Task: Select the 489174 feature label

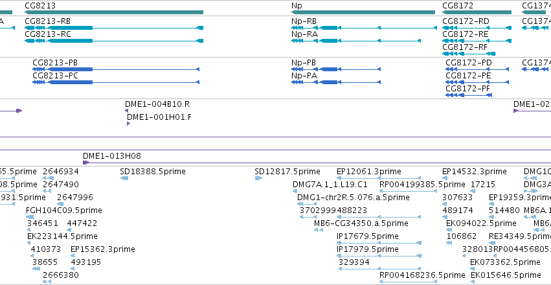Action: 458,211
